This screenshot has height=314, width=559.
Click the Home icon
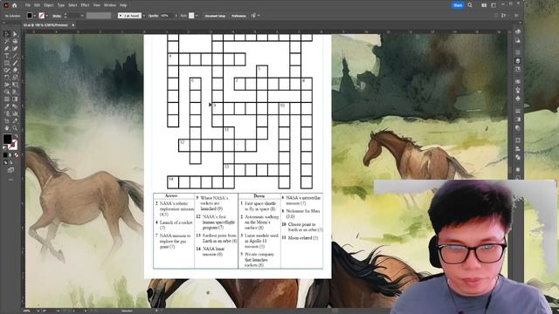click(14, 5)
